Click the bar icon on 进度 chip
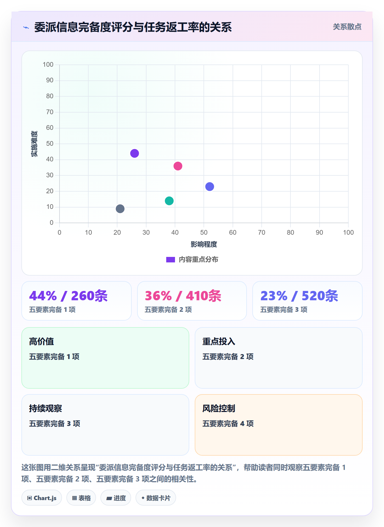Viewport: 384px width, 527px height. point(109,498)
